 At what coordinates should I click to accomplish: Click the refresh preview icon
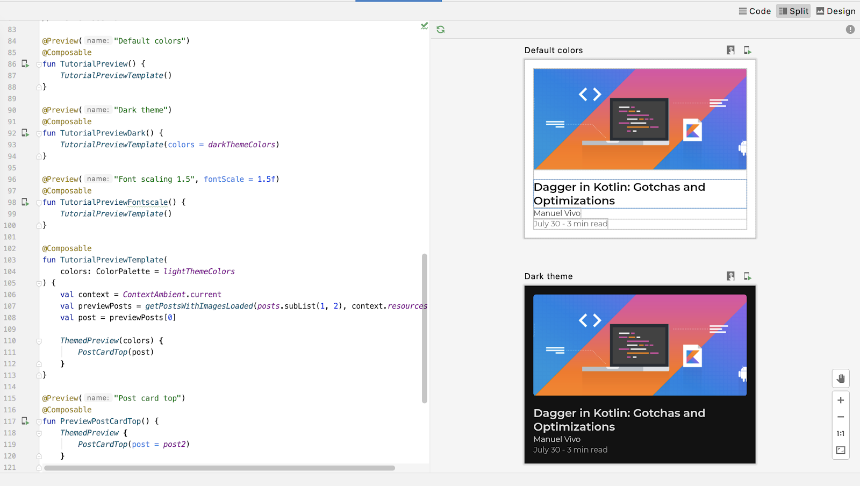point(441,30)
